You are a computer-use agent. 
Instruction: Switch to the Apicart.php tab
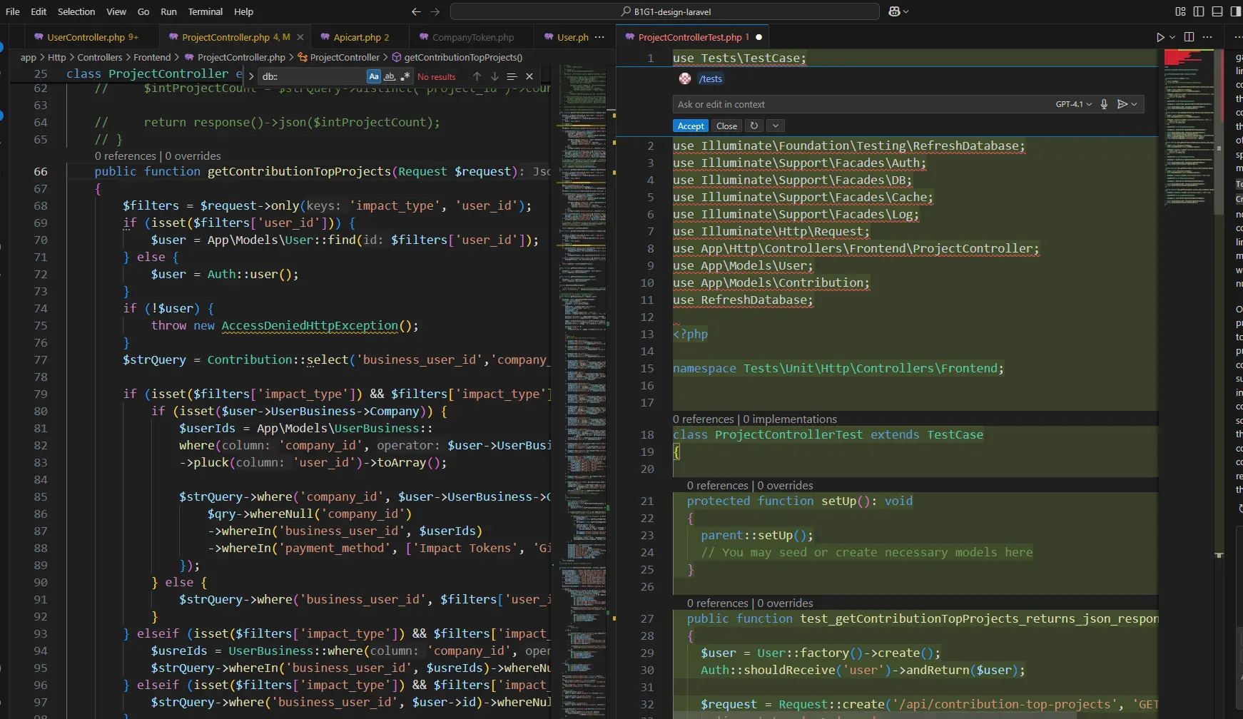[x=357, y=37]
